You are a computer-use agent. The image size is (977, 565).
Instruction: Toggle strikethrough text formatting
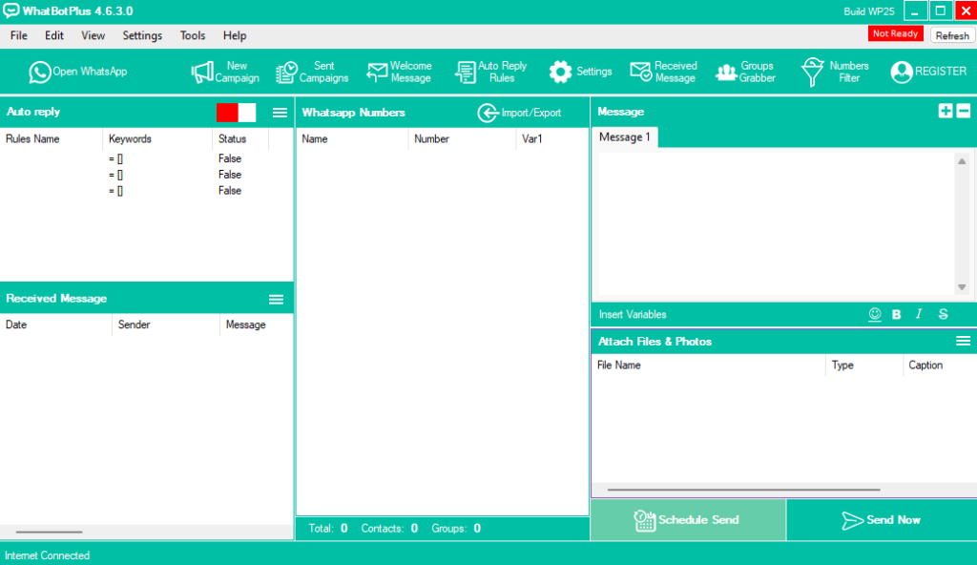point(944,314)
